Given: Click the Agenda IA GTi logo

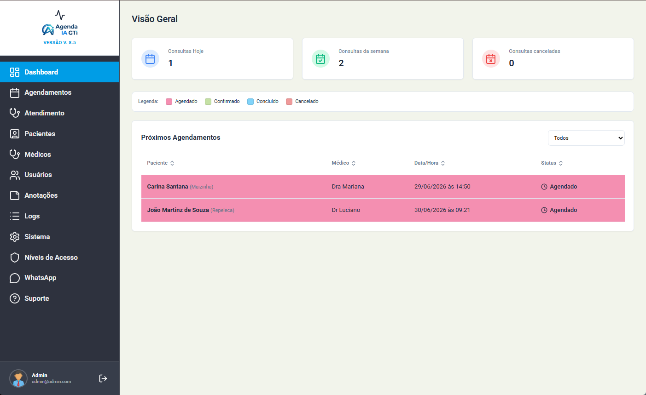Looking at the screenshot, I should tap(60, 29).
